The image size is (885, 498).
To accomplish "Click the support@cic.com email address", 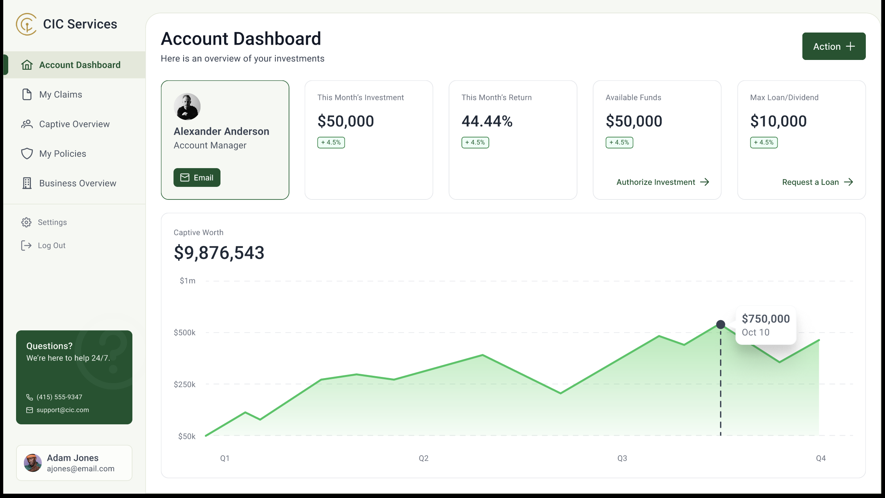I will point(63,410).
